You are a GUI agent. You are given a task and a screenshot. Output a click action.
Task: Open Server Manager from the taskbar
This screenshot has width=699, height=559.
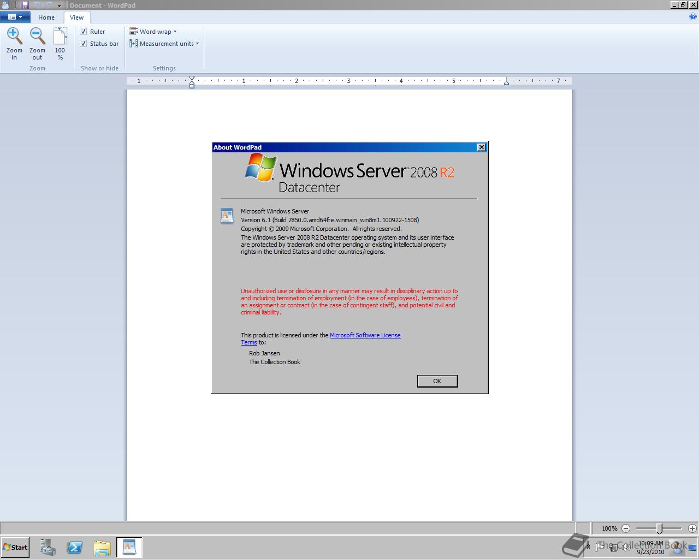click(x=48, y=548)
